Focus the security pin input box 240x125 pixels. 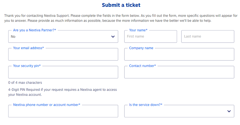tap(63, 72)
